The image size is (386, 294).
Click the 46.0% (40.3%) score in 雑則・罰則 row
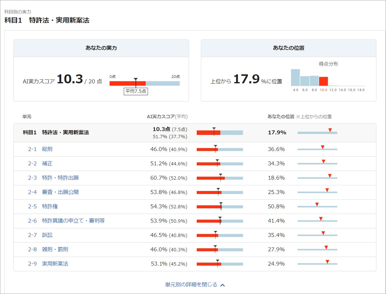(168, 249)
